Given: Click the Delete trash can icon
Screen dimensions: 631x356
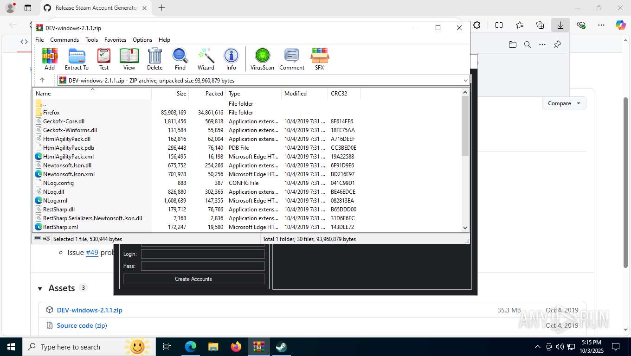Looking at the screenshot, I should (155, 59).
